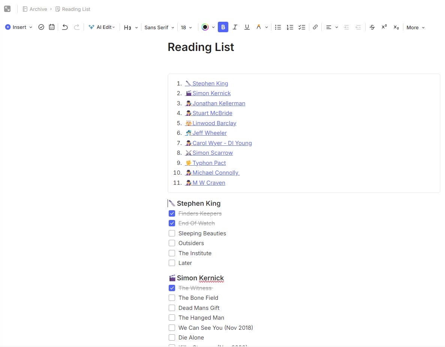Viewport: 445px width, 347px height.
Task: Check The Institute checkbox
Action: (172, 253)
